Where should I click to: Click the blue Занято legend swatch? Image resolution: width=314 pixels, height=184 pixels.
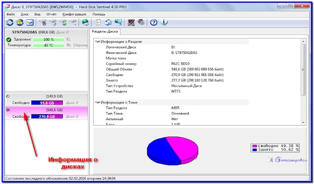tap(255, 150)
